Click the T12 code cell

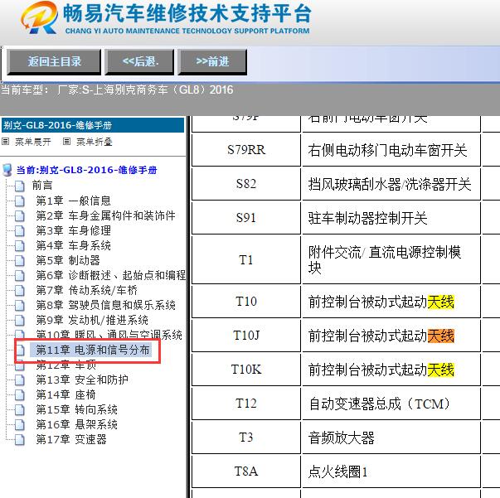point(246,404)
